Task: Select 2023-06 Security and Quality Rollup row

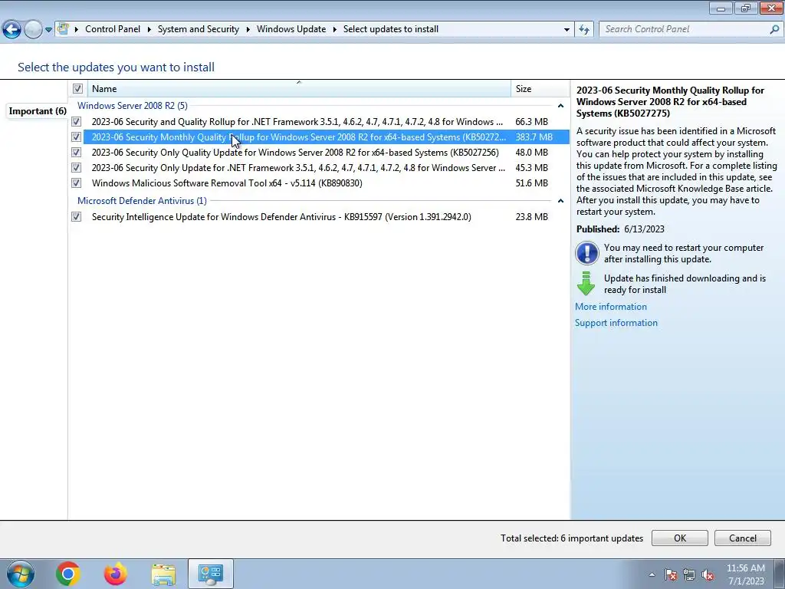Action: [327, 122]
